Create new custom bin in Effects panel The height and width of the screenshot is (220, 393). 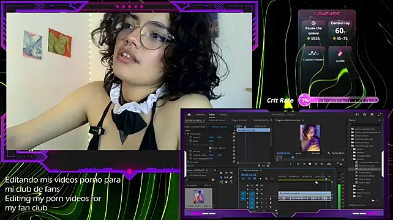coord(373,200)
